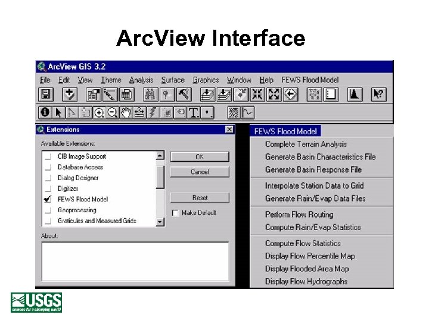Click Zoom to Active Themes icon
The height and width of the screenshot is (321, 429).
[224, 95]
